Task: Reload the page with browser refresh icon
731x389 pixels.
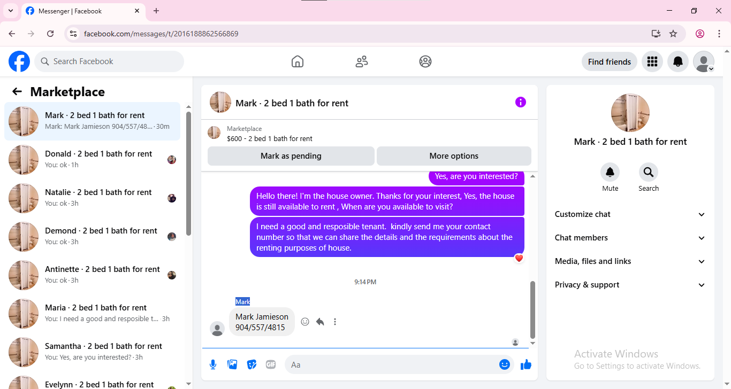Action: 50,34
